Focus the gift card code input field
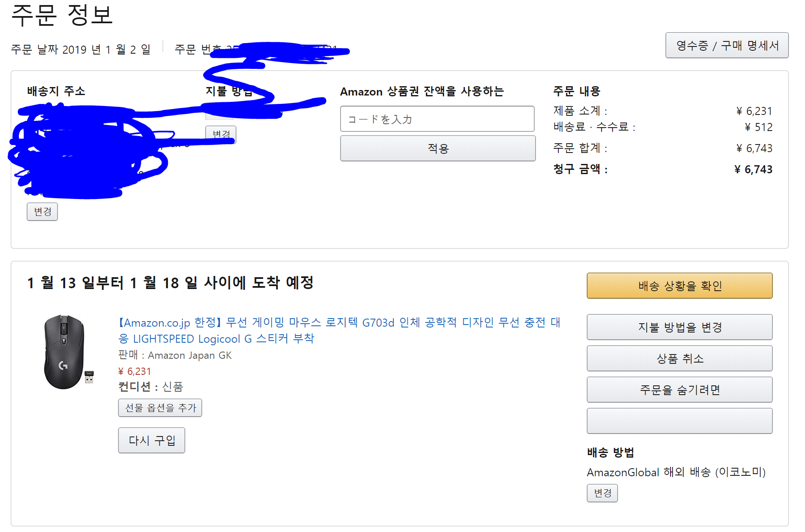 coord(437,119)
